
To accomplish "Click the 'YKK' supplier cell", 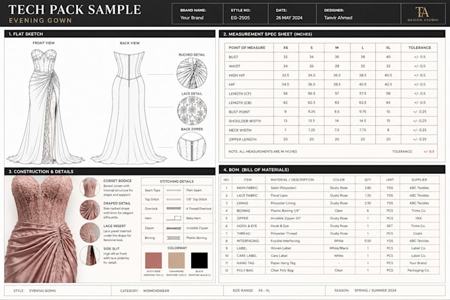I will pyautogui.click(x=418, y=218).
